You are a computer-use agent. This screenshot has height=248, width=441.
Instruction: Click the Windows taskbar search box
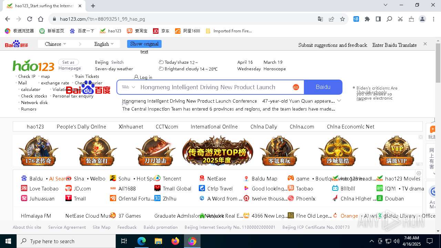(66, 241)
